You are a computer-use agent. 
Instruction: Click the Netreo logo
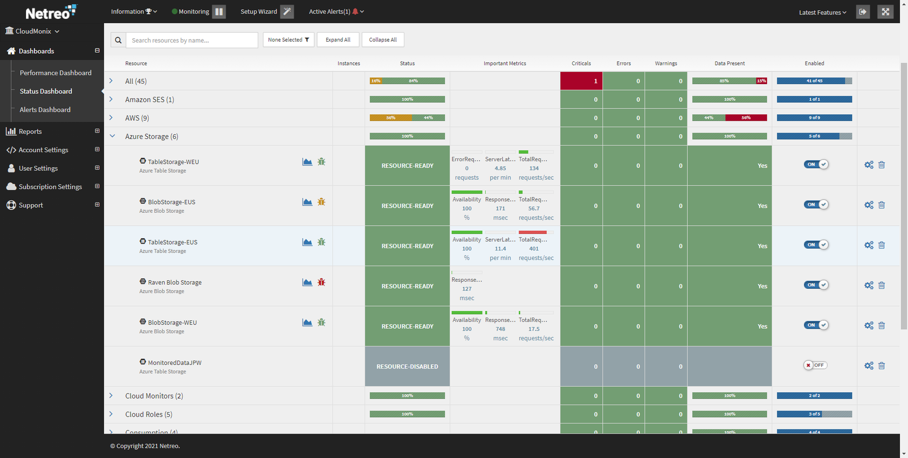click(x=51, y=12)
